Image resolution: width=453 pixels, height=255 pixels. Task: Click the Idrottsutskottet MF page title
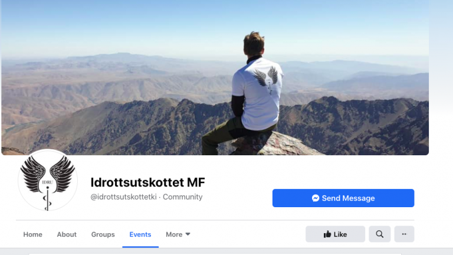pos(147,182)
